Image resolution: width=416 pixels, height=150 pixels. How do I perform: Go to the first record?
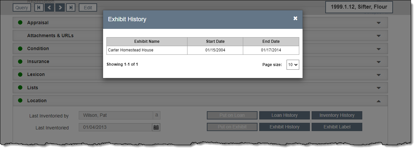click(x=39, y=8)
